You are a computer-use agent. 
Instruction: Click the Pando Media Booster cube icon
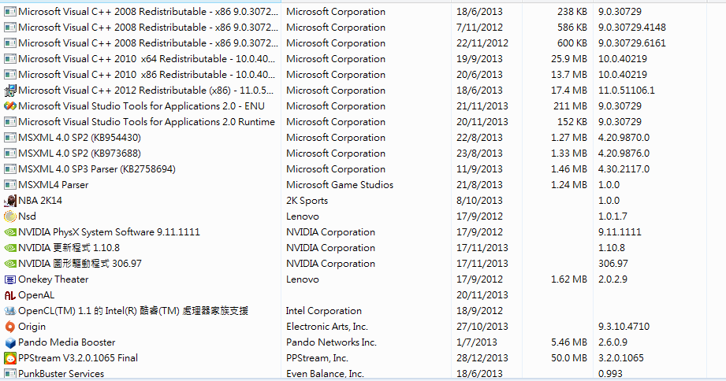coord(9,342)
